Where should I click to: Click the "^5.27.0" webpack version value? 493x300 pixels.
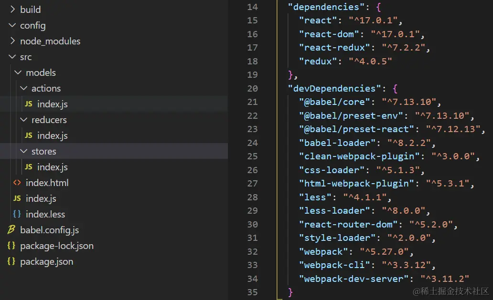[384, 252]
